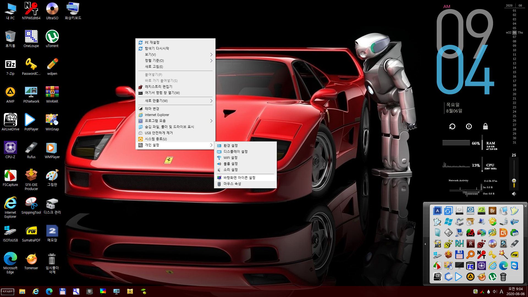The width and height of the screenshot is (528, 297).
Task: Open 레지스트리 편집기 from the context menu
Action: coord(175,87)
